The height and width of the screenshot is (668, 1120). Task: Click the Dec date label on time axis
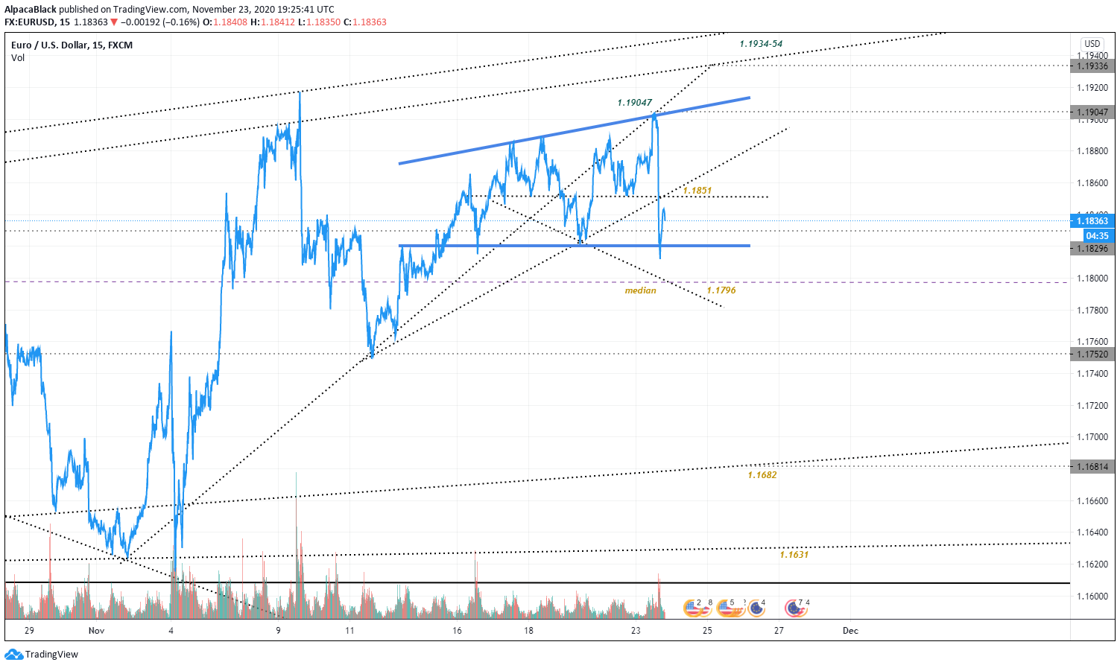(850, 631)
